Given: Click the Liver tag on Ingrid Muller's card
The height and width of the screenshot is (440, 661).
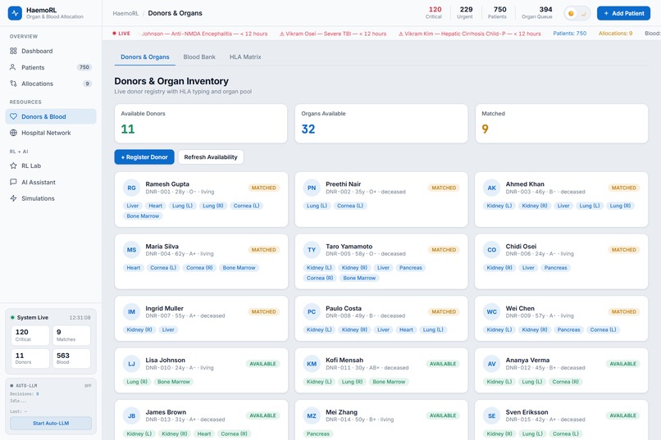Looking at the screenshot, I should pyautogui.click(x=168, y=329).
